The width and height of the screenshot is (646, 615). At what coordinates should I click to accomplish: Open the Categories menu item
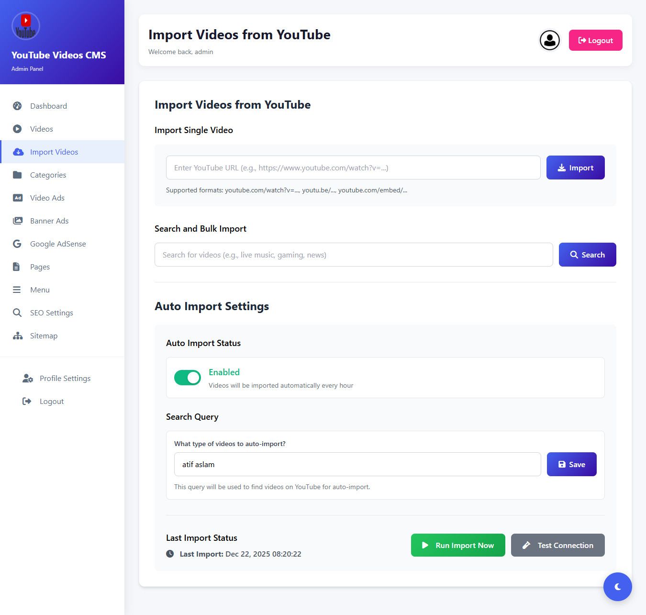pos(62,175)
